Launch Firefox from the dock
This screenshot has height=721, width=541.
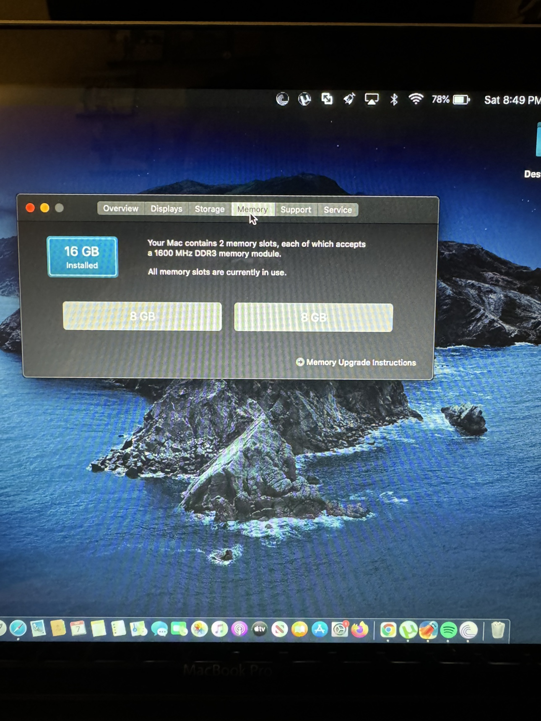click(360, 630)
